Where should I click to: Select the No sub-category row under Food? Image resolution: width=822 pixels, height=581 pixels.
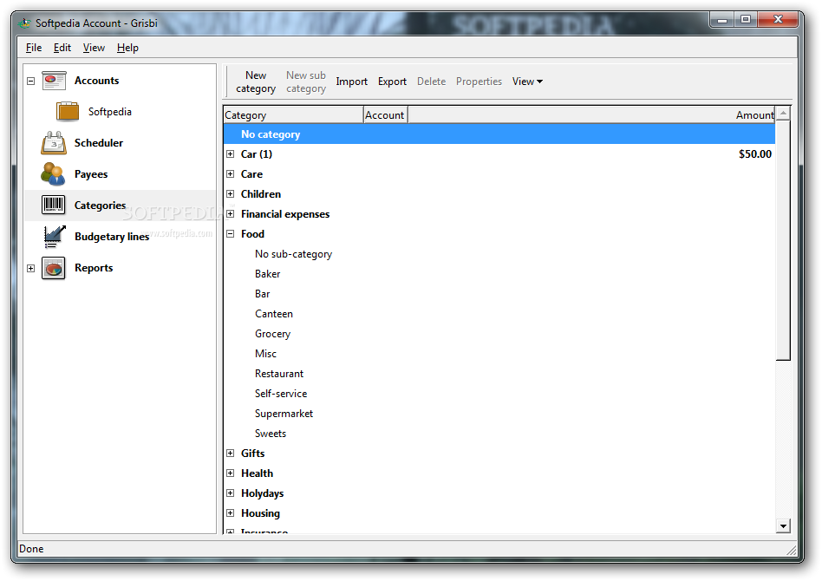pos(294,254)
